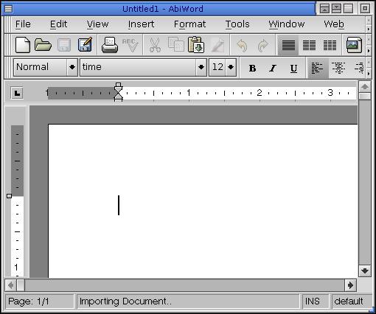Open the Normal style dropdown arrow
The height and width of the screenshot is (314, 376).
72,67
